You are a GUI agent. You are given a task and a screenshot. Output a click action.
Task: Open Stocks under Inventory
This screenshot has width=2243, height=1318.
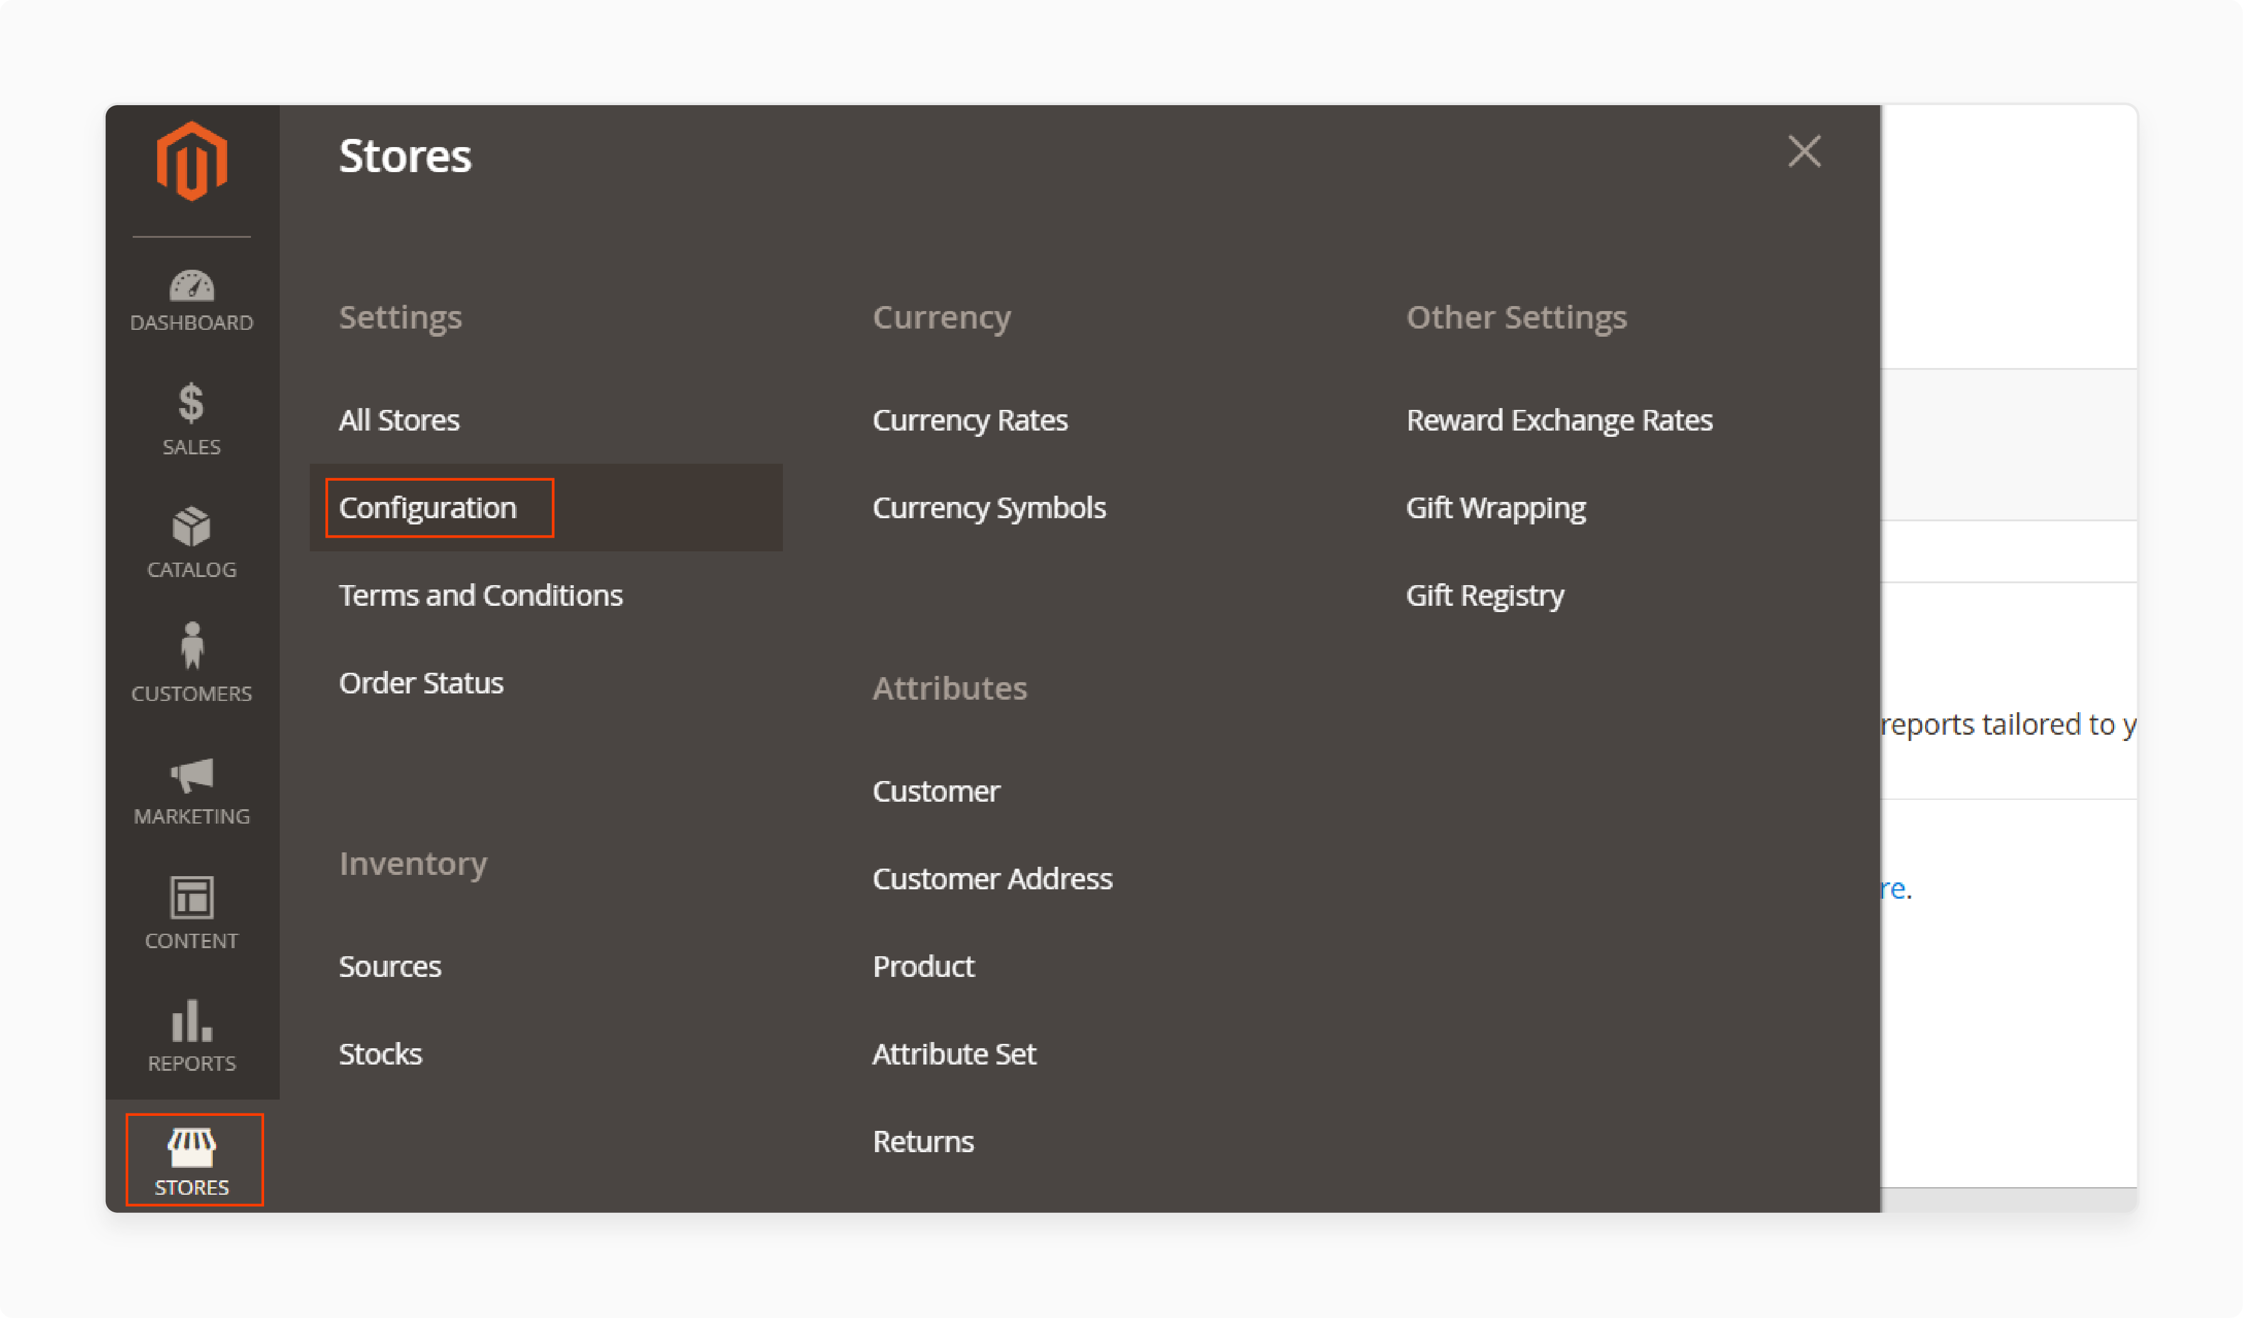point(380,1055)
